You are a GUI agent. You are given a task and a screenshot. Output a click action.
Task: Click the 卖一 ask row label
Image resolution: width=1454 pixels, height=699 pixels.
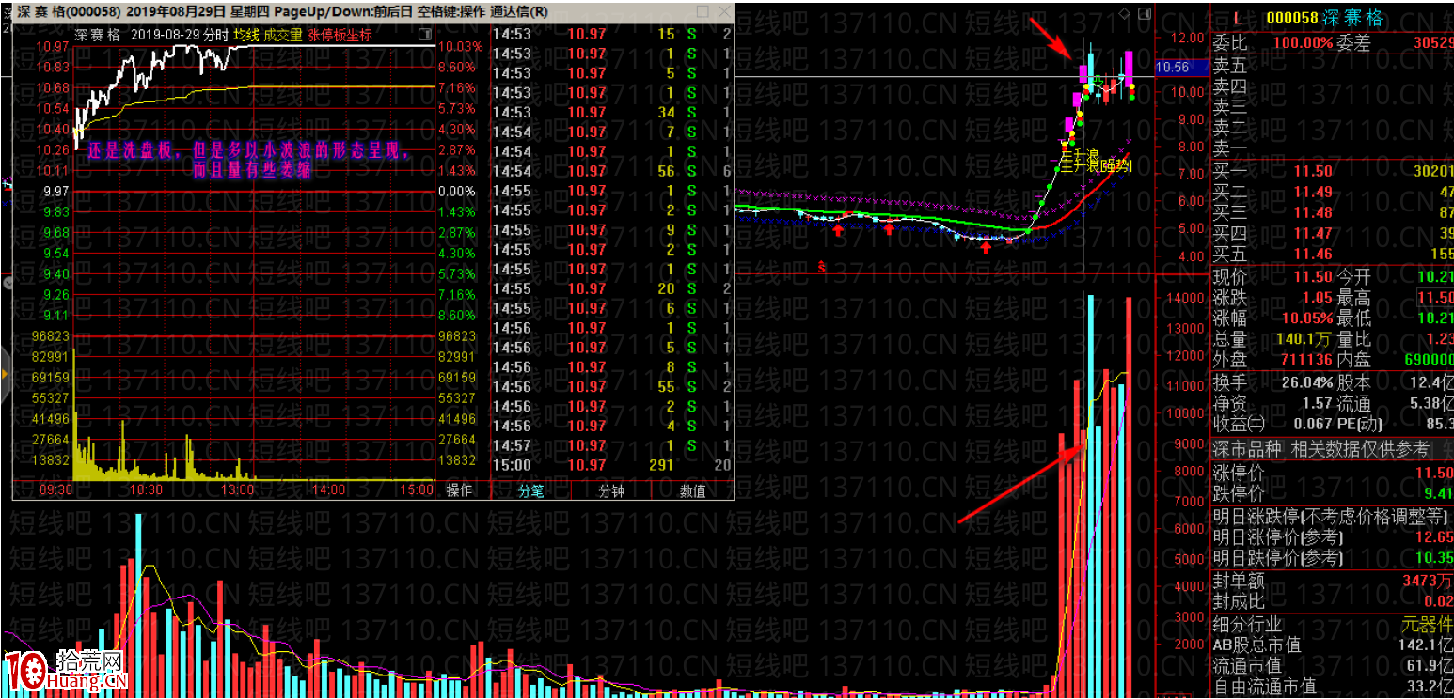pyautogui.click(x=1229, y=148)
